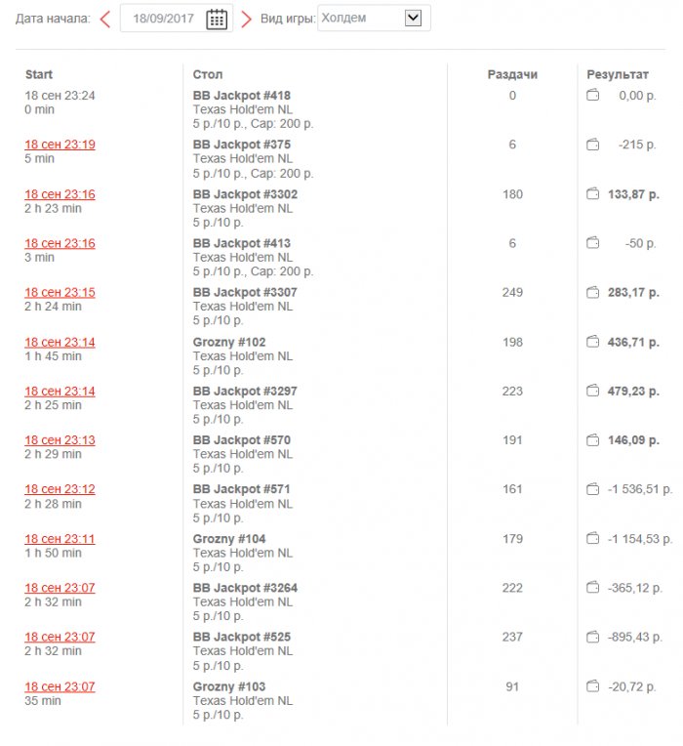Click hand history icon for BB Jackpot #418
Viewport: 683px width, 746px height.
click(x=592, y=96)
